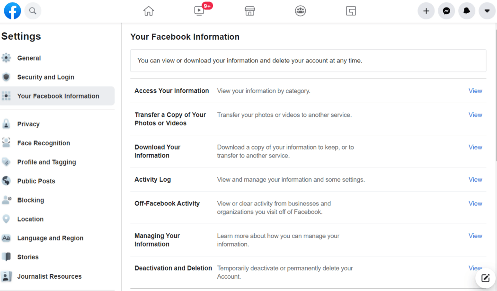Open the Groups page
The width and height of the screenshot is (497, 291).
300,10
